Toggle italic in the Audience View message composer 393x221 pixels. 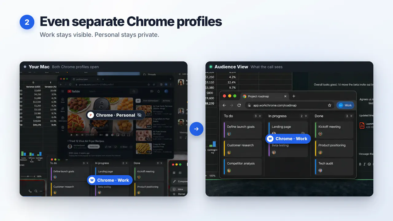tap(364, 164)
